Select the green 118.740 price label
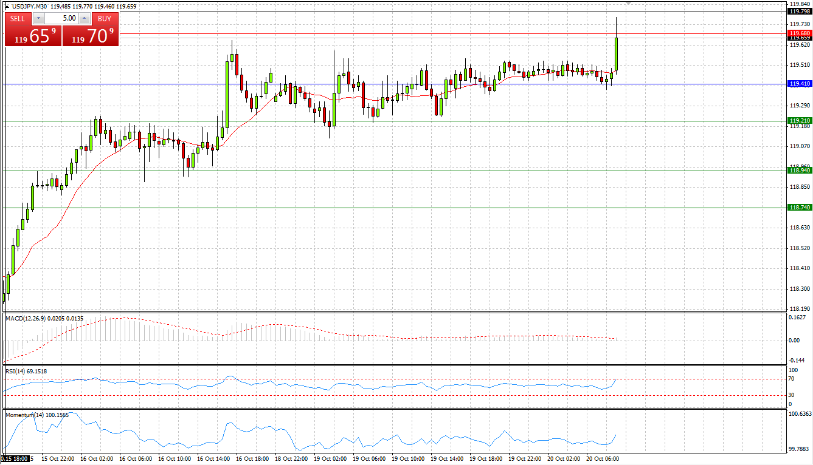 [799, 208]
